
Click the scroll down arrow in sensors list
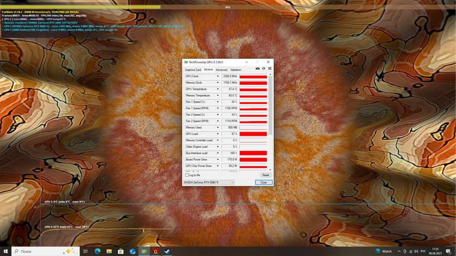pos(270,170)
